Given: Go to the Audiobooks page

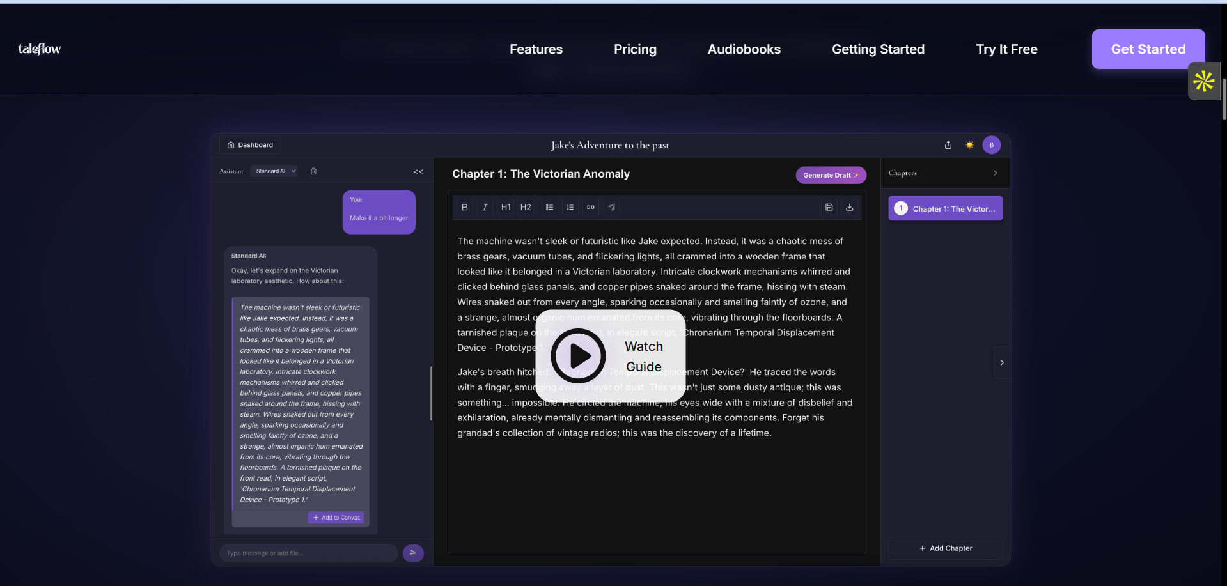Looking at the screenshot, I should coord(744,49).
